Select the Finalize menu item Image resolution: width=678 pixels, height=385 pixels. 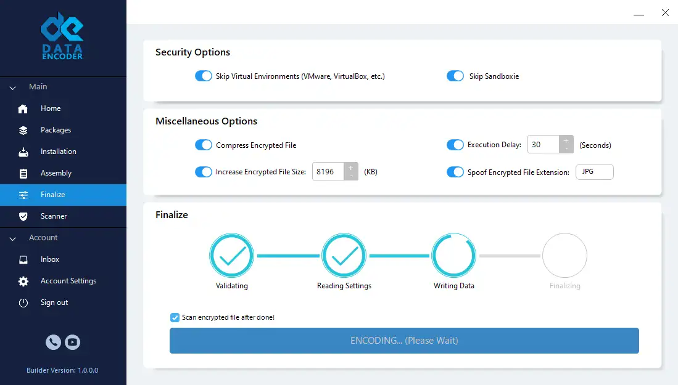click(63, 195)
